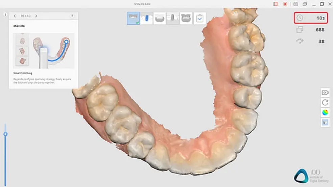This screenshot has width=333, height=187.
Task: Click the scan time clock icon
Action: click(300, 18)
